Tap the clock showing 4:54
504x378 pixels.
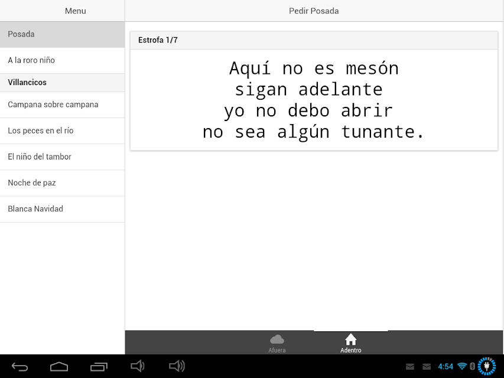pos(446,366)
